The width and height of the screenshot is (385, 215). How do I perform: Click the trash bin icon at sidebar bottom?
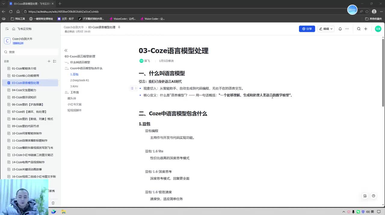pyautogui.click(x=53, y=203)
